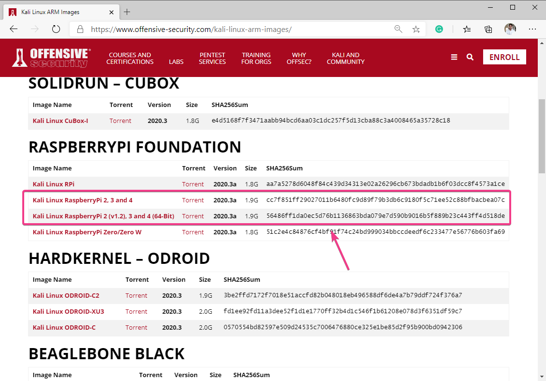546x381 pixels.
Task: Open RaspberryPi 2 (v1.2), 3 and 4 (64-Bit) link
Action: [103, 216]
